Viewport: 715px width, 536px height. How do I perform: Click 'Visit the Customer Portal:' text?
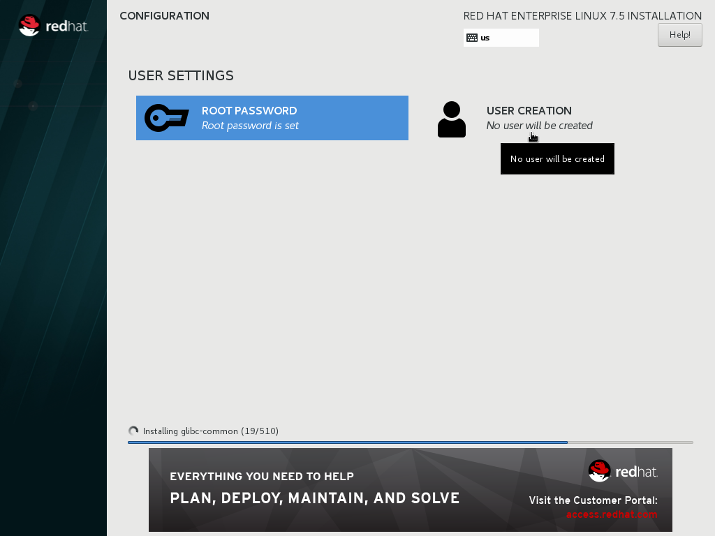594,500
